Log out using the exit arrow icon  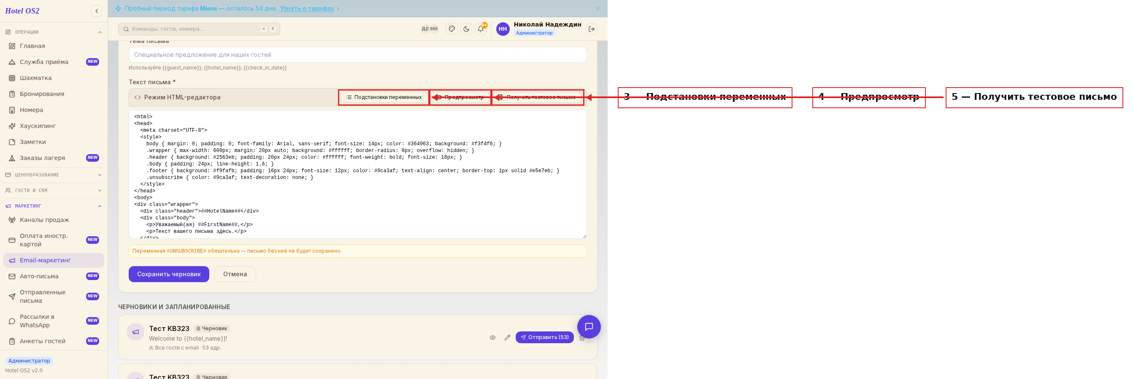592,29
